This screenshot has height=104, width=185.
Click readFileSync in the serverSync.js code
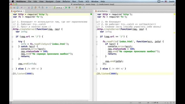[x=42, y=44]
